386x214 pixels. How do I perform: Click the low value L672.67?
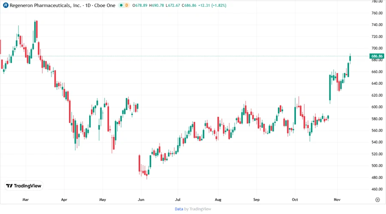point(172,5)
